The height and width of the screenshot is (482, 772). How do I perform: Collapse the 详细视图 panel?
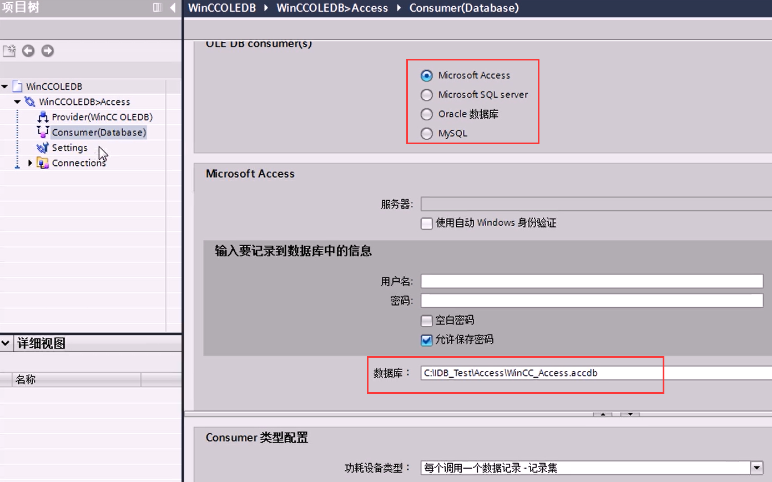6,343
